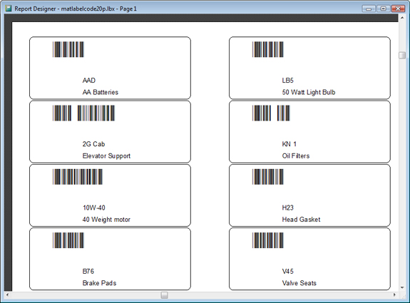
Task: Minimize the Report Designer window
Action: 369,9
